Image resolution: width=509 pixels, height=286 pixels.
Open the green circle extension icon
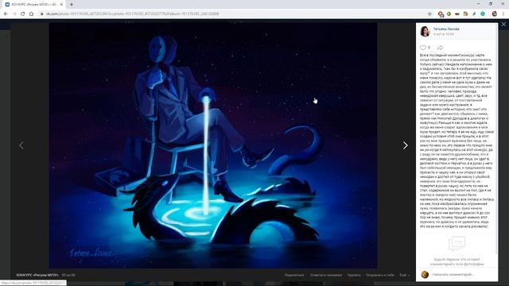449,14
